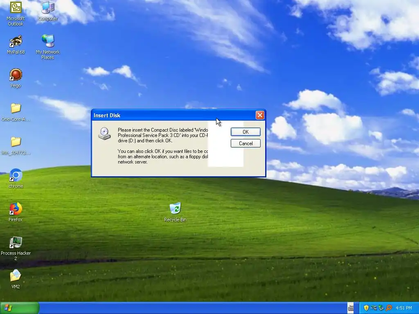
Task: Select the VM2 desktop icon
Action: tap(16, 279)
